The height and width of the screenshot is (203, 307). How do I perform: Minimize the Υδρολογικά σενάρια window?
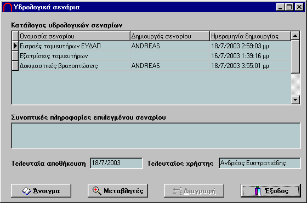[280, 7]
